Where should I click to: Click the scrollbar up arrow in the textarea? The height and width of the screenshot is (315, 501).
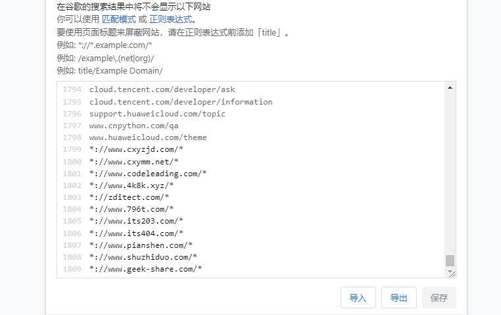point(450,87)
